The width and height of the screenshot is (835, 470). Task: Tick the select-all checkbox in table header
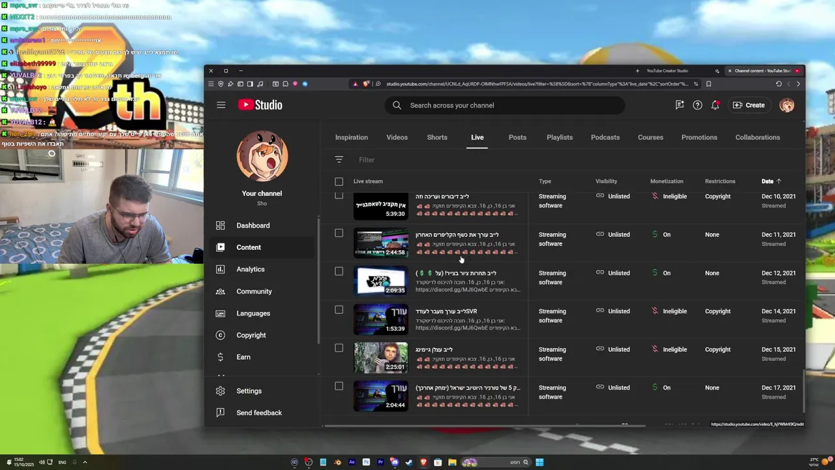click(339, 181)
